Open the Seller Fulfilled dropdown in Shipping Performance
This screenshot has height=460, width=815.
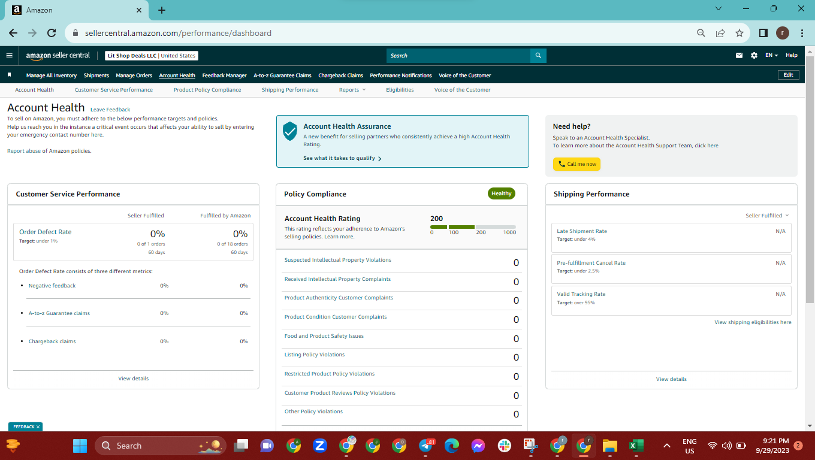click(x=767, y=216)
